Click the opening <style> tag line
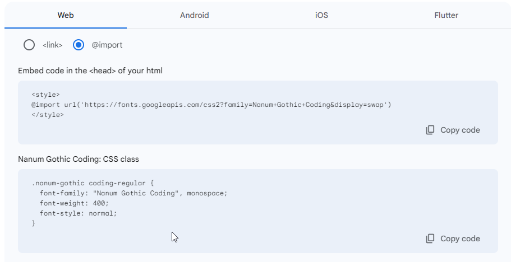 [x=45, y=95]
